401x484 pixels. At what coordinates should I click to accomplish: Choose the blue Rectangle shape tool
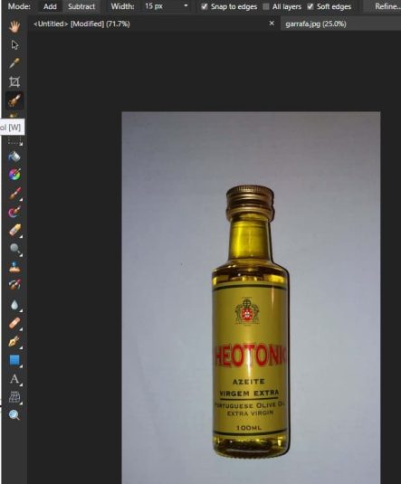(14, 360)
